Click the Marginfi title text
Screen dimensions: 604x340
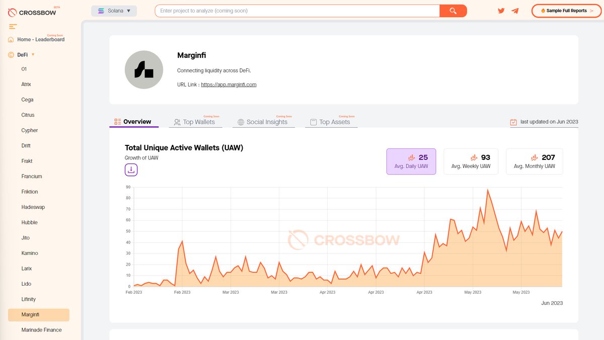192,55
